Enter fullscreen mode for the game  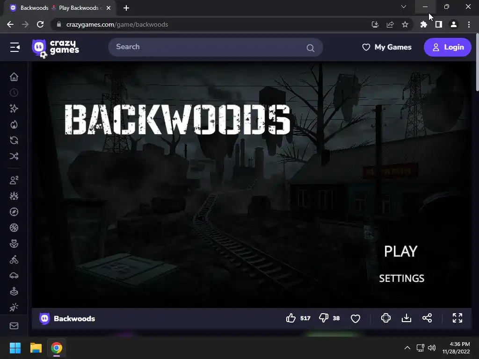[457, 318]
